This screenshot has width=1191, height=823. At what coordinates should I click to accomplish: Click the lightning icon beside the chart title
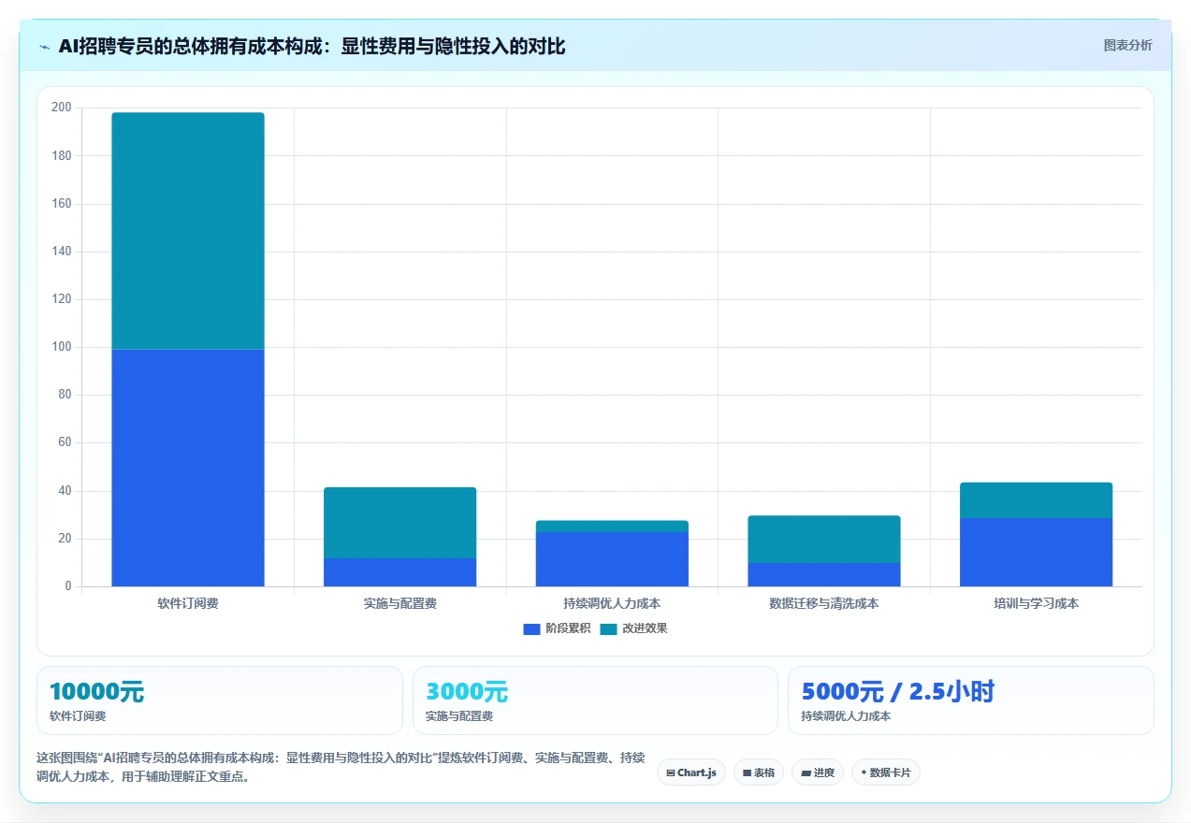[44, 46]
